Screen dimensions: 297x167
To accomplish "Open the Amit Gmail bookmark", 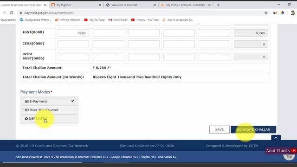I will 118,19.
